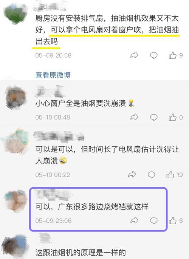This screenshot has height=259, width=189.
Task: Open avatar beside 小心窗户全是油烟 comment
Action: coord(16,98)
